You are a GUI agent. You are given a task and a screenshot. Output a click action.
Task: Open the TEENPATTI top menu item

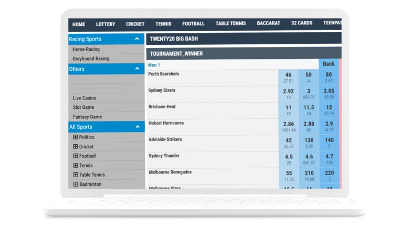pos(332,23)
